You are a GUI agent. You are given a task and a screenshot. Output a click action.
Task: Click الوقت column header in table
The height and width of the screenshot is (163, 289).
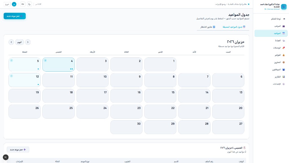tap(241, 161)
